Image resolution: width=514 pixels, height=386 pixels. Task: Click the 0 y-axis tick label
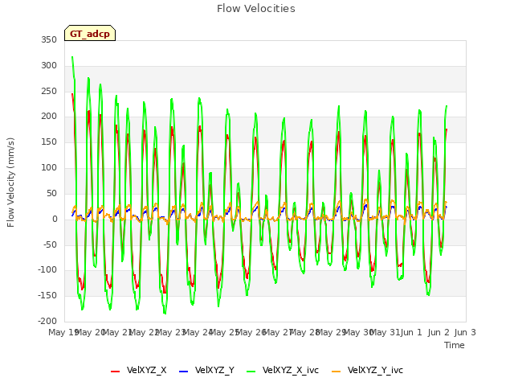(x=55, y=220)
